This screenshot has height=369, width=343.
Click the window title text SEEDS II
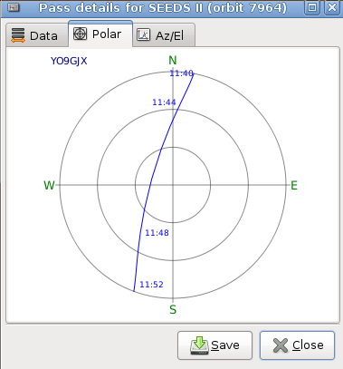175,7
